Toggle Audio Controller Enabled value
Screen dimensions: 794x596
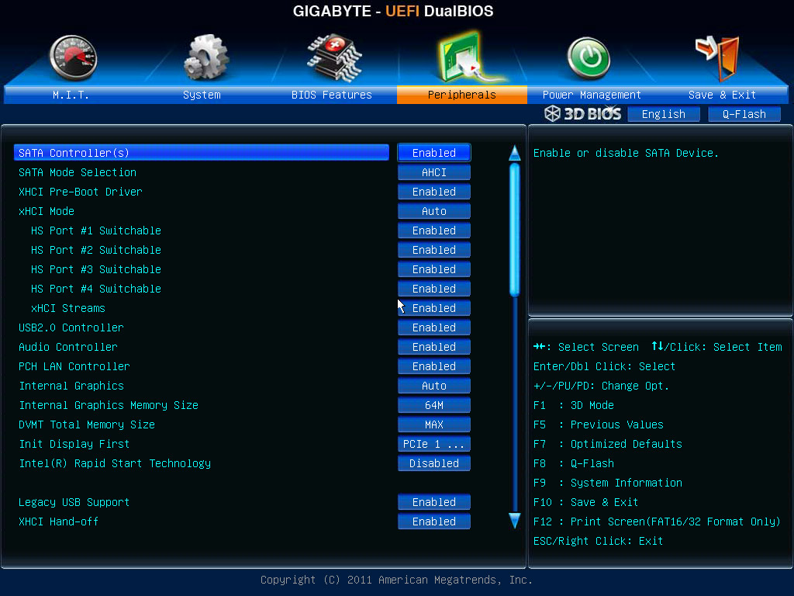pos(434,347)
